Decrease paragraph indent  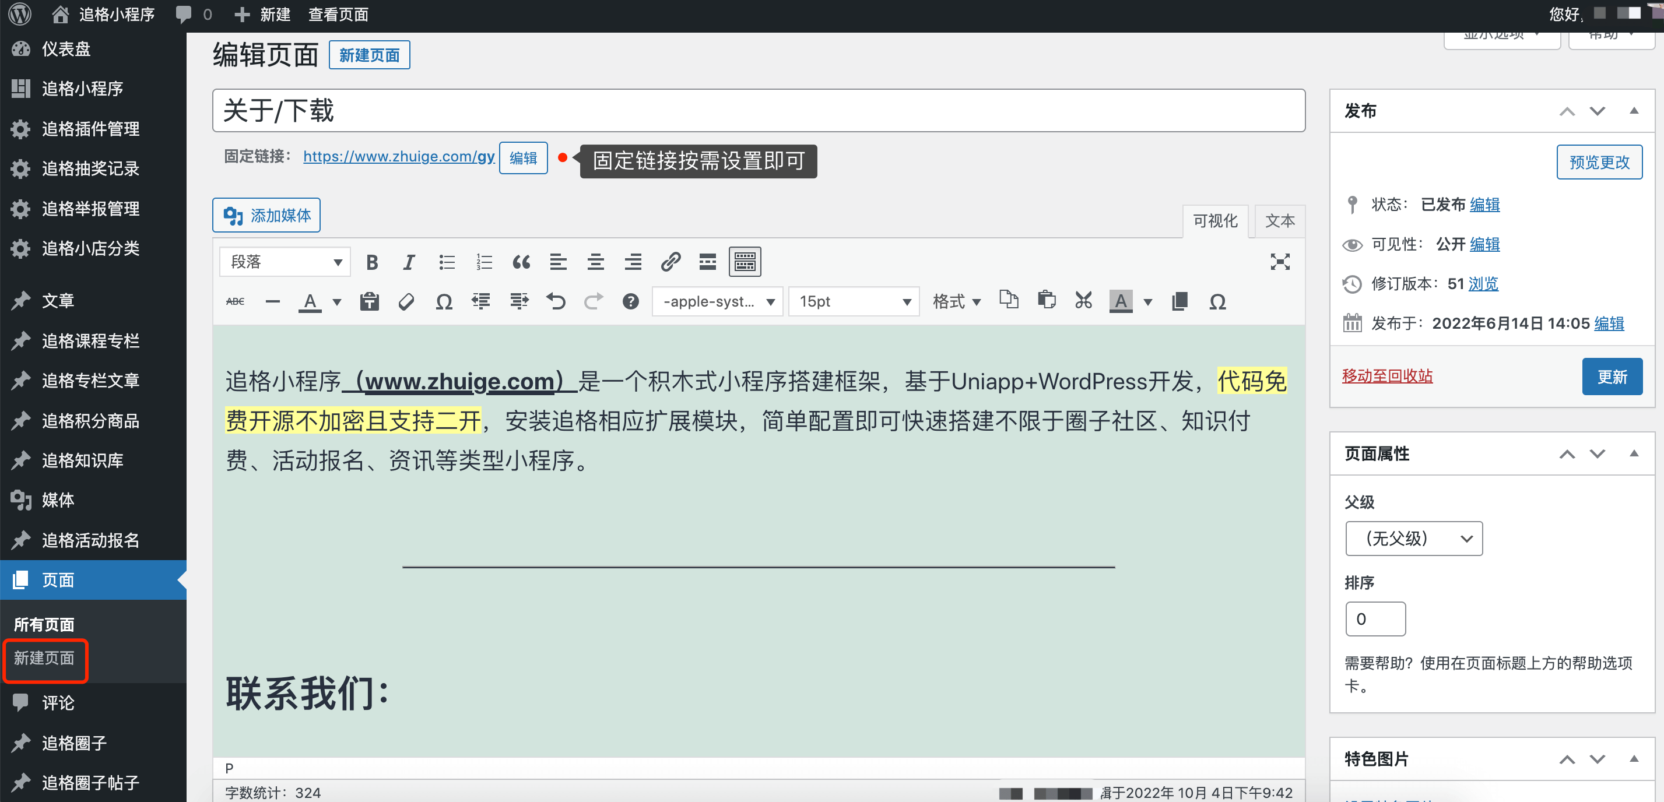click(x=480, y=301)
